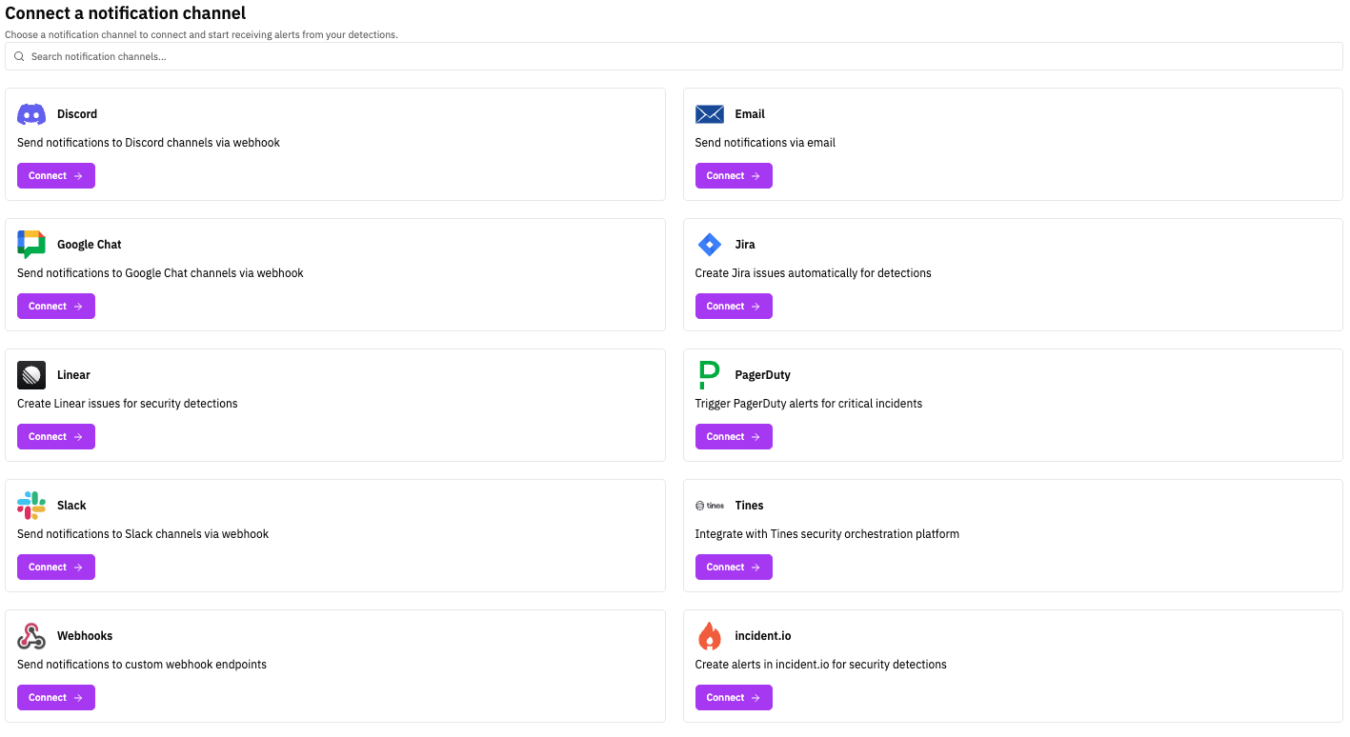The image size is (1350, 737).
Task: Click the Email envelope icon
Action: pyautogui.click(x=709, y=113)
